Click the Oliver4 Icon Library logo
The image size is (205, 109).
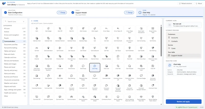point(4,4)
